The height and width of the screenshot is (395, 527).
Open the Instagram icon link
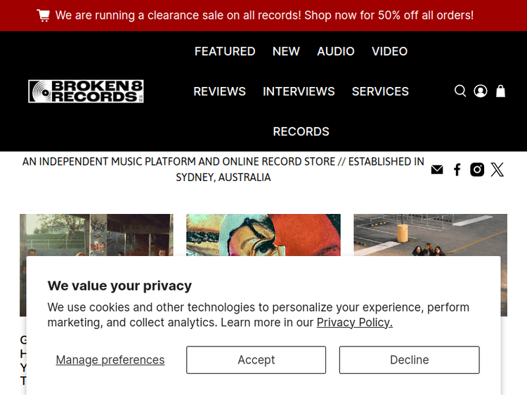477,170
